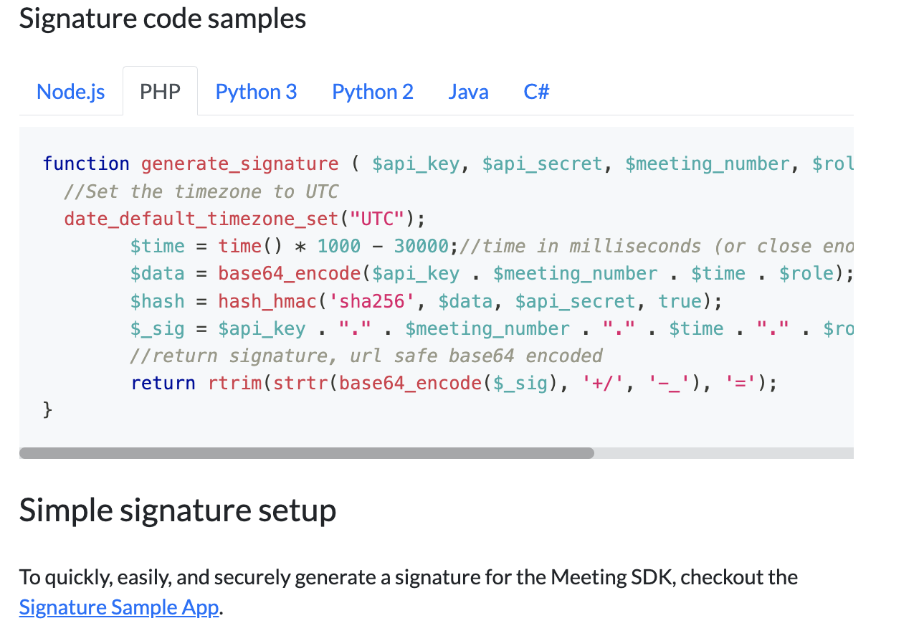Switch to the Node.js tab

tap(70, 92)
